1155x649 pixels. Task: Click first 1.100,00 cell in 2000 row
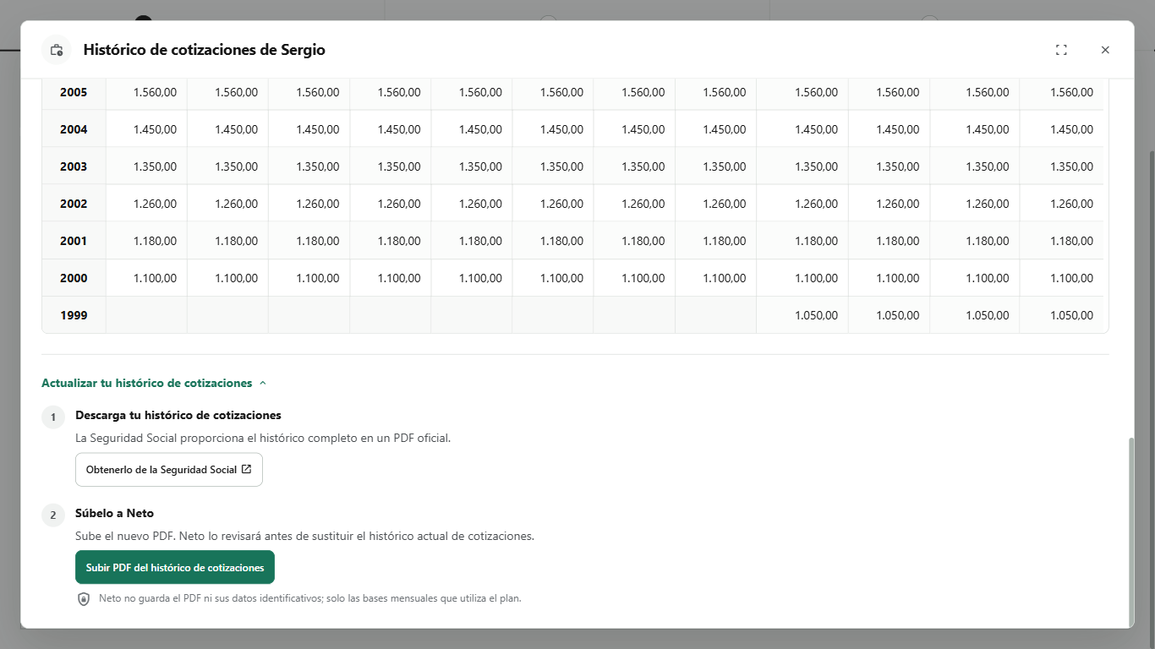(147, 278)
